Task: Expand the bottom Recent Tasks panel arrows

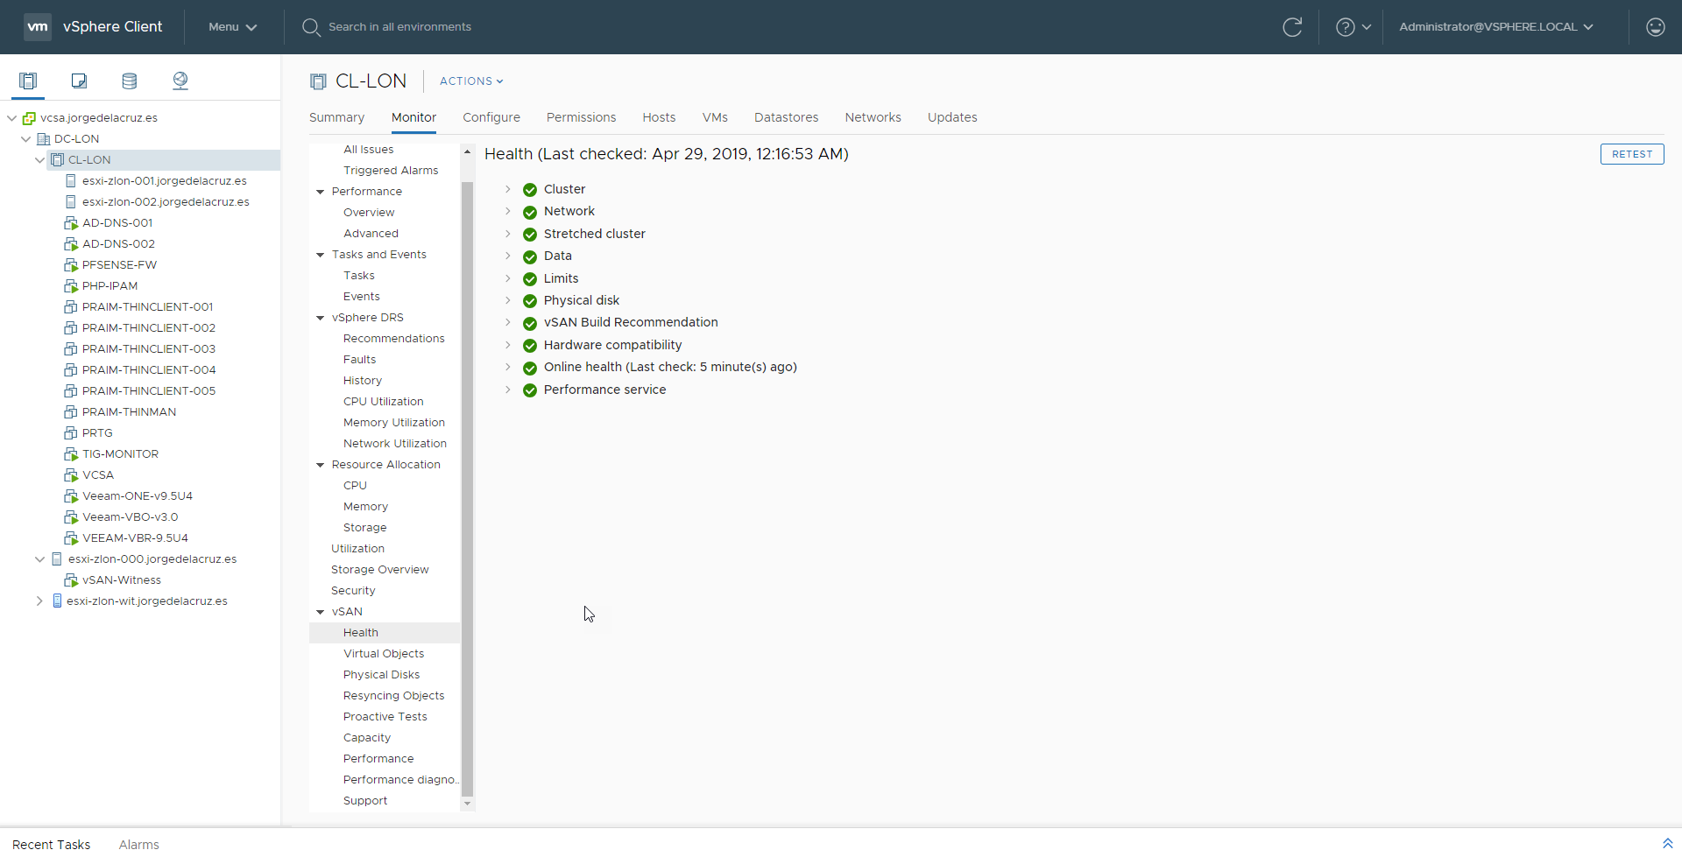Action: pyautogui.click(x=1668, y=844)
